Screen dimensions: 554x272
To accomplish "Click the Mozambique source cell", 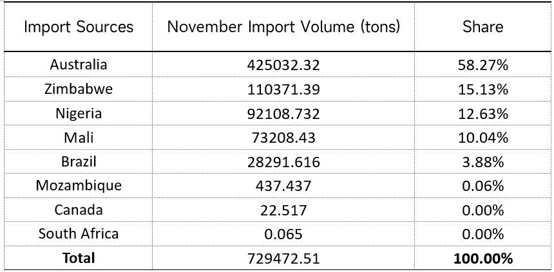I will coord(79,186).
